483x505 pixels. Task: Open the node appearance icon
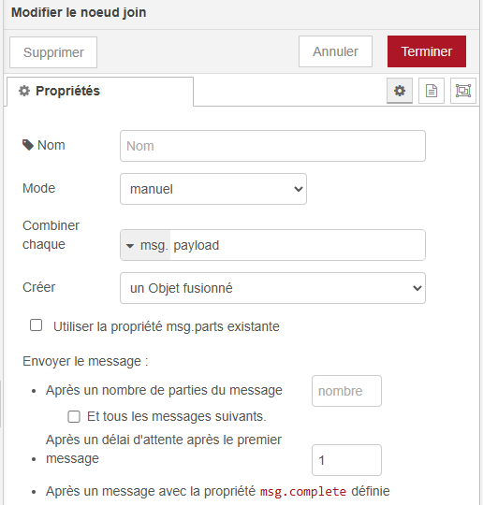[x=463, y=91]
